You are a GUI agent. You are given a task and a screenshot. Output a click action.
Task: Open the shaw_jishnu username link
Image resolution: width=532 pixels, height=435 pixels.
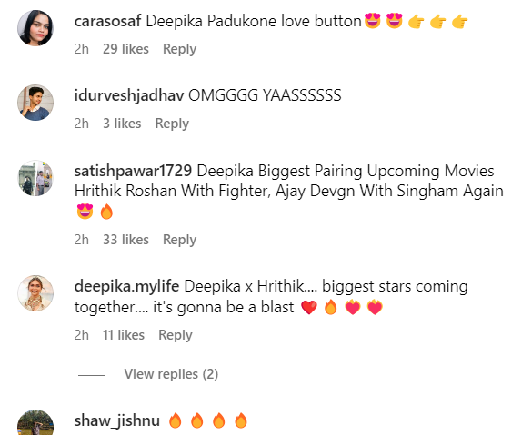coord(116,420)
